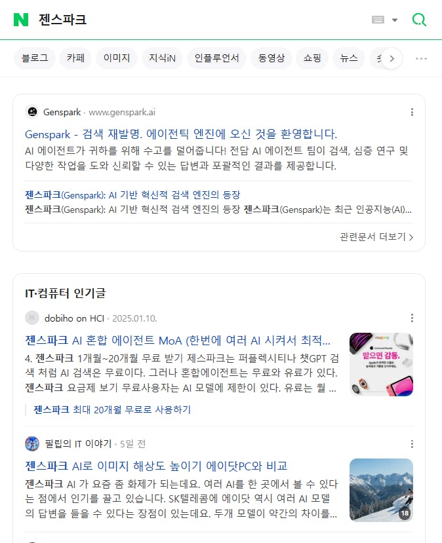Click the 필립의 IT 이야기 profile avatar
Viewport: 442px width, 543px height.
[32, 443]
